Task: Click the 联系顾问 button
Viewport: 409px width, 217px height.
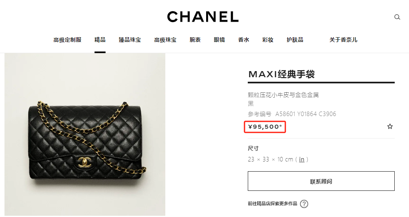Action: click(321, 181)
